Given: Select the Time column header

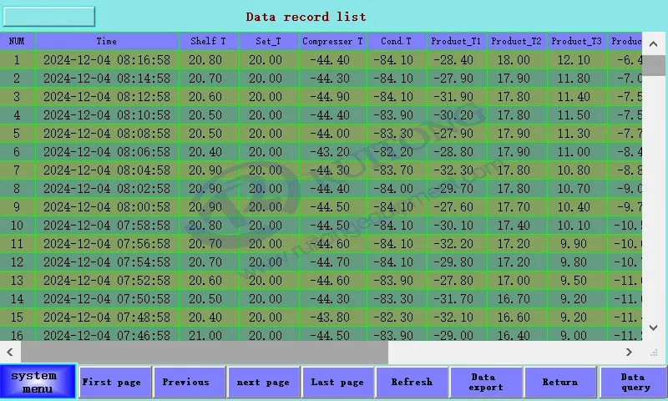Looking at the screenshot, I should [x=107, y=41].
